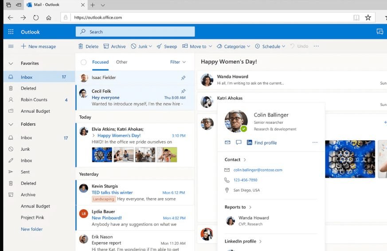Open the Filter dropdown
387x251 pixels.
[x=178, y=62]
